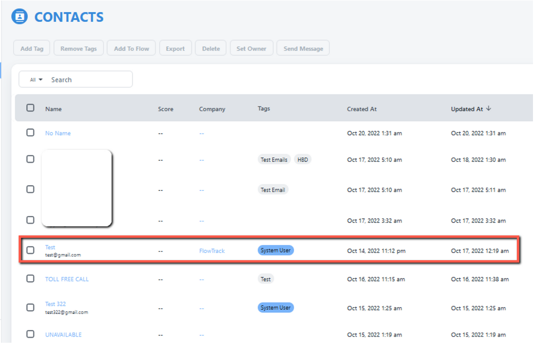Click the Created At column header
This screenshot has height=362, width=535.
[x=362, y=108]
